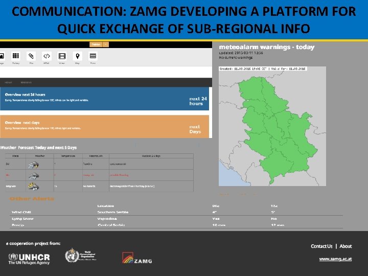Viewport: 368px width, 276px height.
Task: Open the blue Overview next 24 hours panel
Action: pyautogui.click(x=104, y=99)
